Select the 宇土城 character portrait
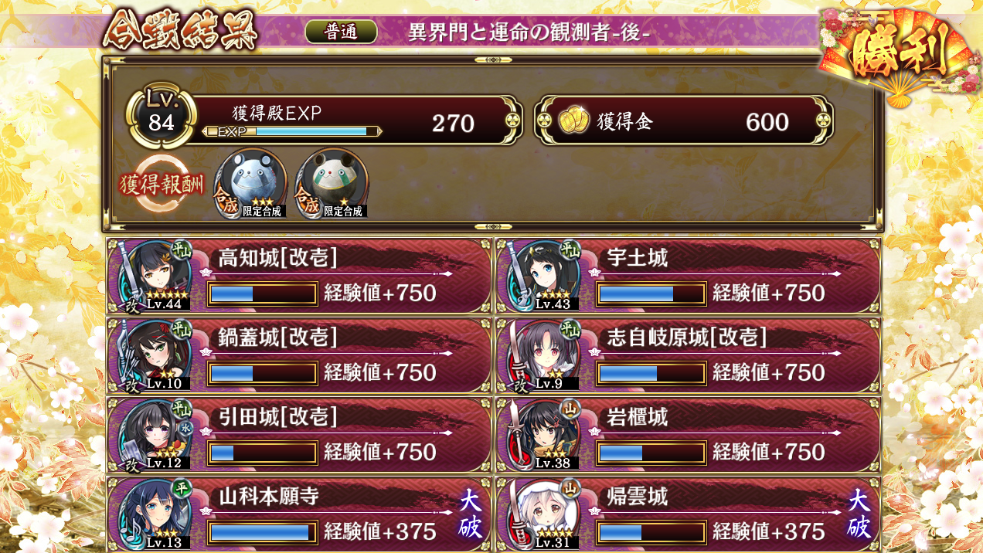 point(541,276)
